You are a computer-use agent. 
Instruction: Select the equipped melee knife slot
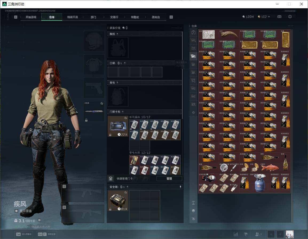tap(94, 111)
